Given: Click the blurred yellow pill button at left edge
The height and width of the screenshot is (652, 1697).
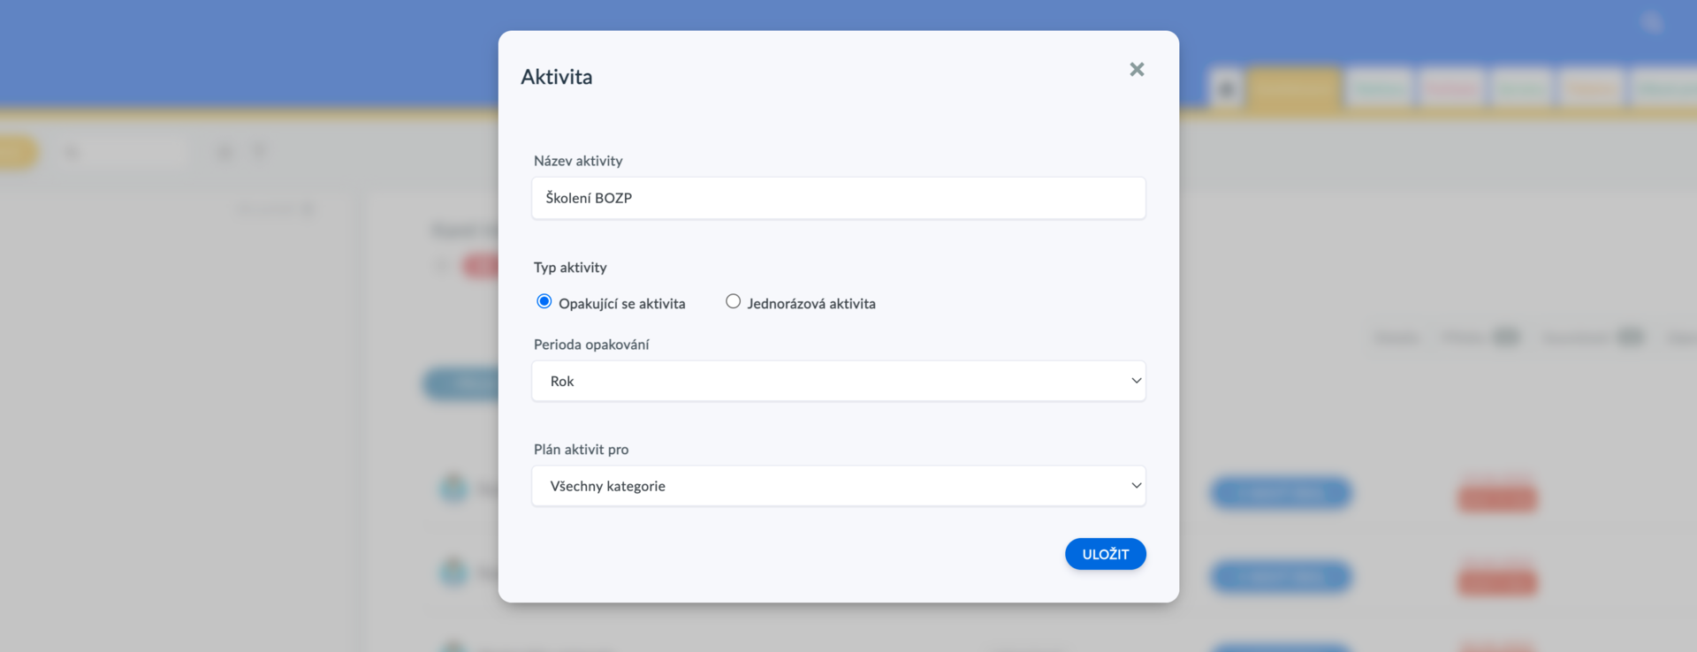Looking at the screenshot, I should coord(16,153).
